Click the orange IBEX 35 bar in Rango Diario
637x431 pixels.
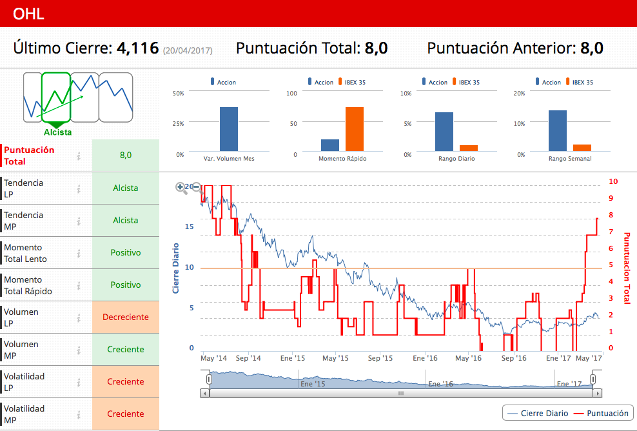(x=469, y=148)
